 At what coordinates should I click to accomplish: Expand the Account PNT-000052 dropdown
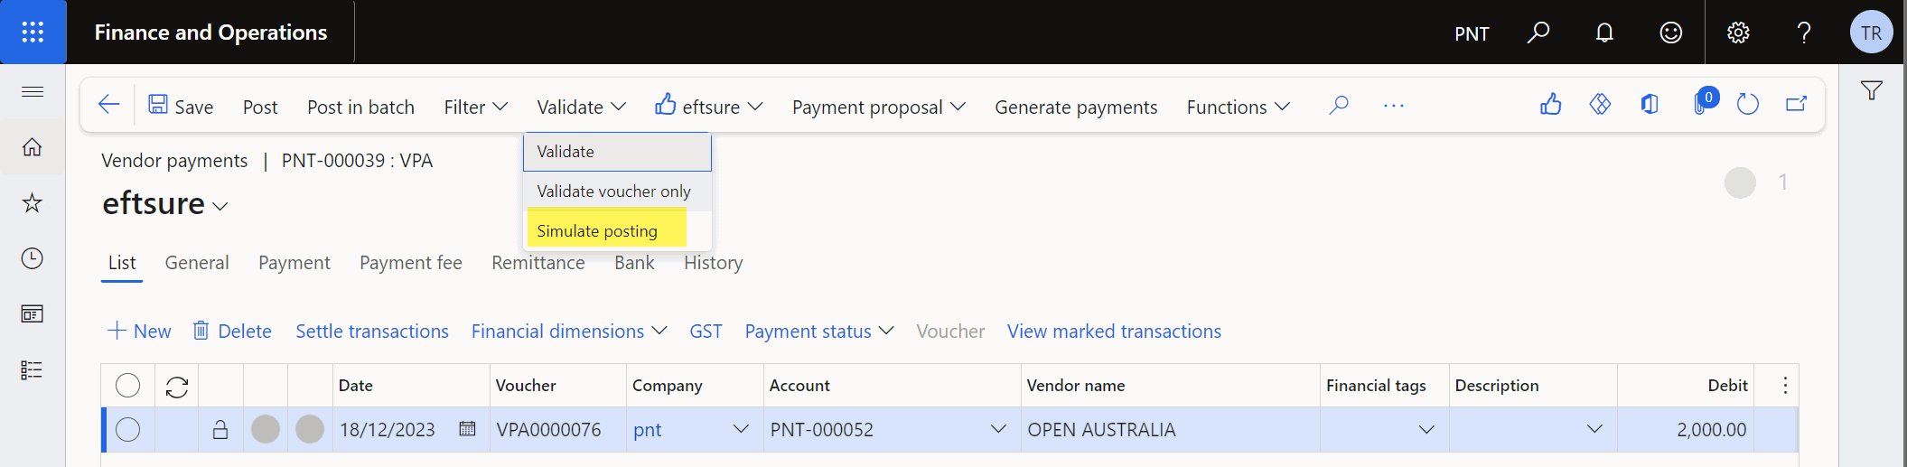pos(998,429)
